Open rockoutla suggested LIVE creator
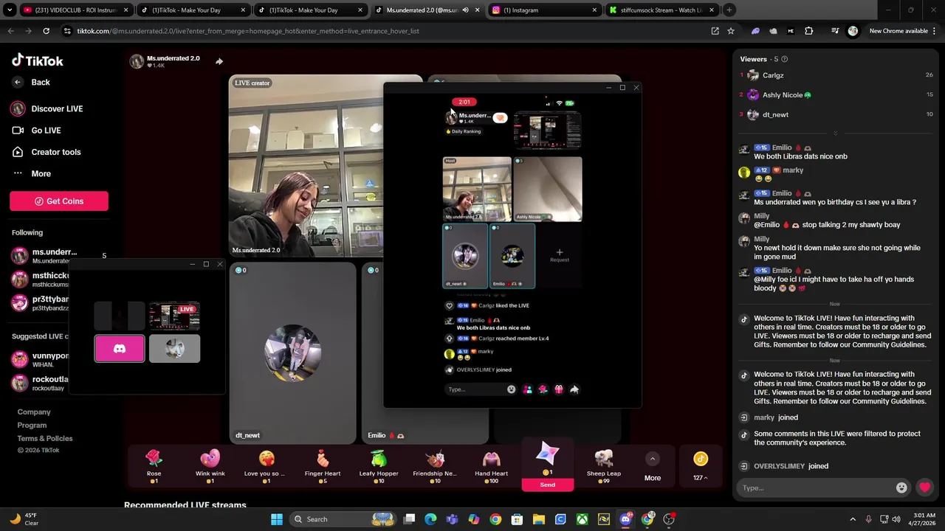The height and width of the screenshot is (531, 945). pos(41,383)
